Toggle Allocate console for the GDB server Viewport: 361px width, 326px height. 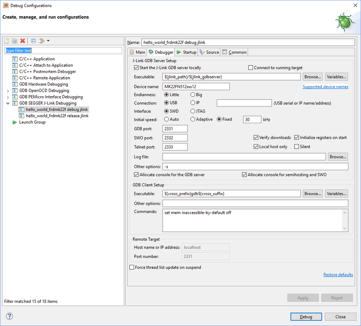[x=136, y=175]
